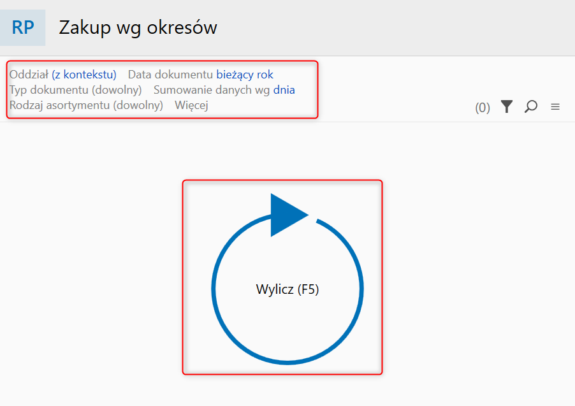Viewport: 575px width, 406px height.
Task: Change Sumowanie danych wg dnia
Action: [x=224, y=90]
